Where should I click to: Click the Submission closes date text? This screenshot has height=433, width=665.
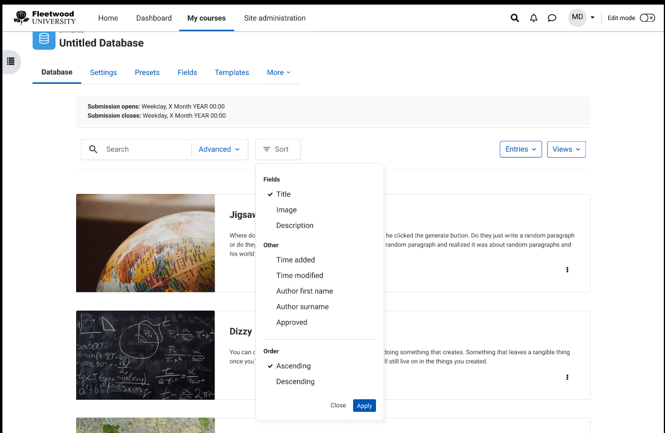pyautogui.click(x=156, y=116)
